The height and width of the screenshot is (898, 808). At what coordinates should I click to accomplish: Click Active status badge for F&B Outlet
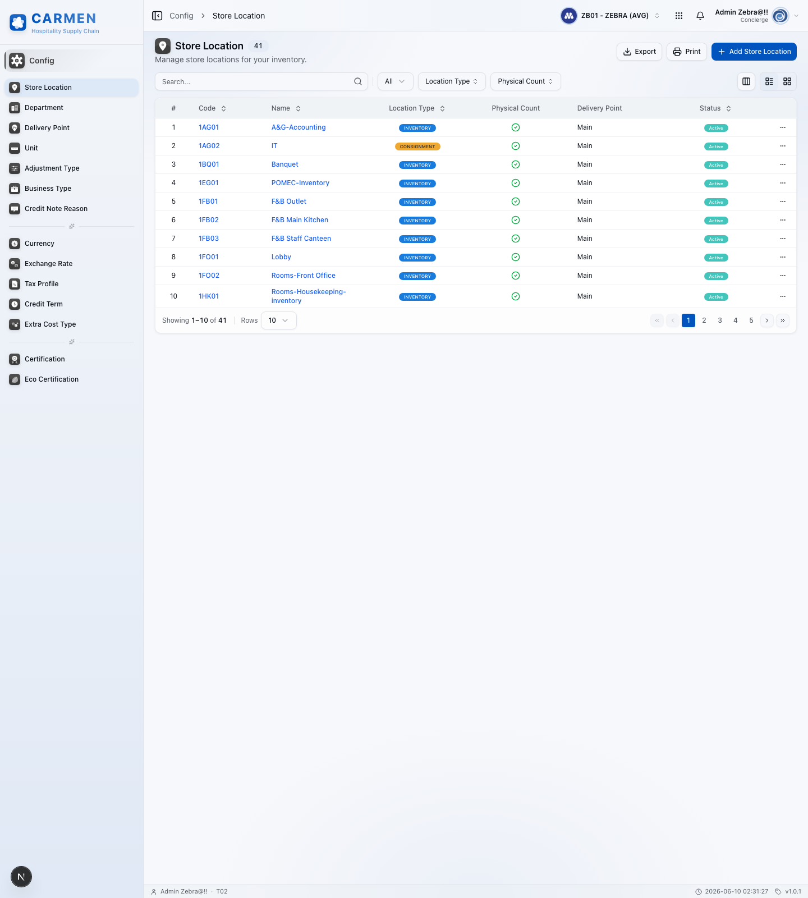(716, 202)
